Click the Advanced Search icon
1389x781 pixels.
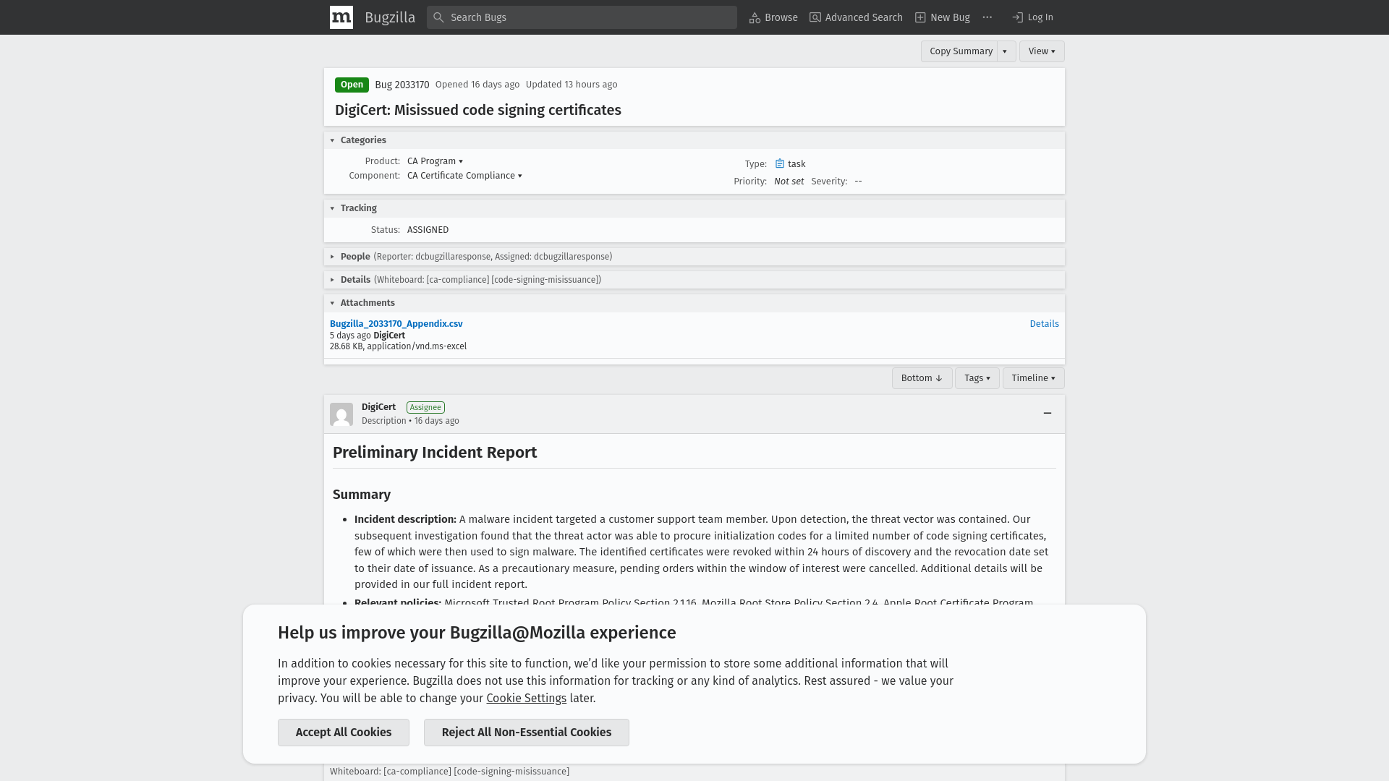[815, 17]
